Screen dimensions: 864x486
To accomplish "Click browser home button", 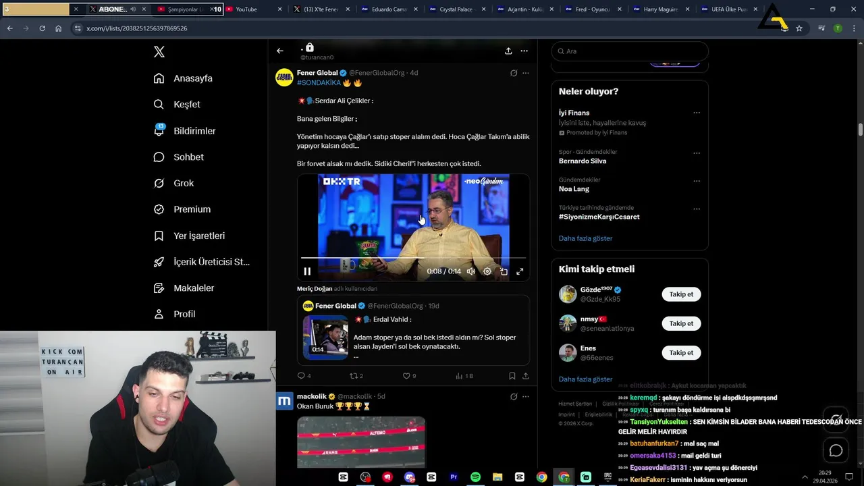I will point(58,28).
